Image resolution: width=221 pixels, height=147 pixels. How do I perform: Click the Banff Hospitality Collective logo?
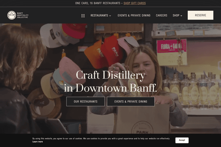(18, 15)
